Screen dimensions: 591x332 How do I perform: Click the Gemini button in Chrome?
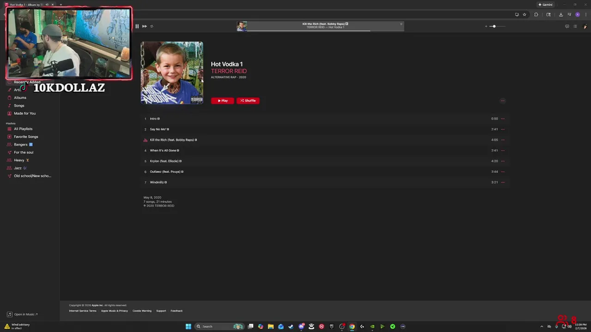(545, 5)
